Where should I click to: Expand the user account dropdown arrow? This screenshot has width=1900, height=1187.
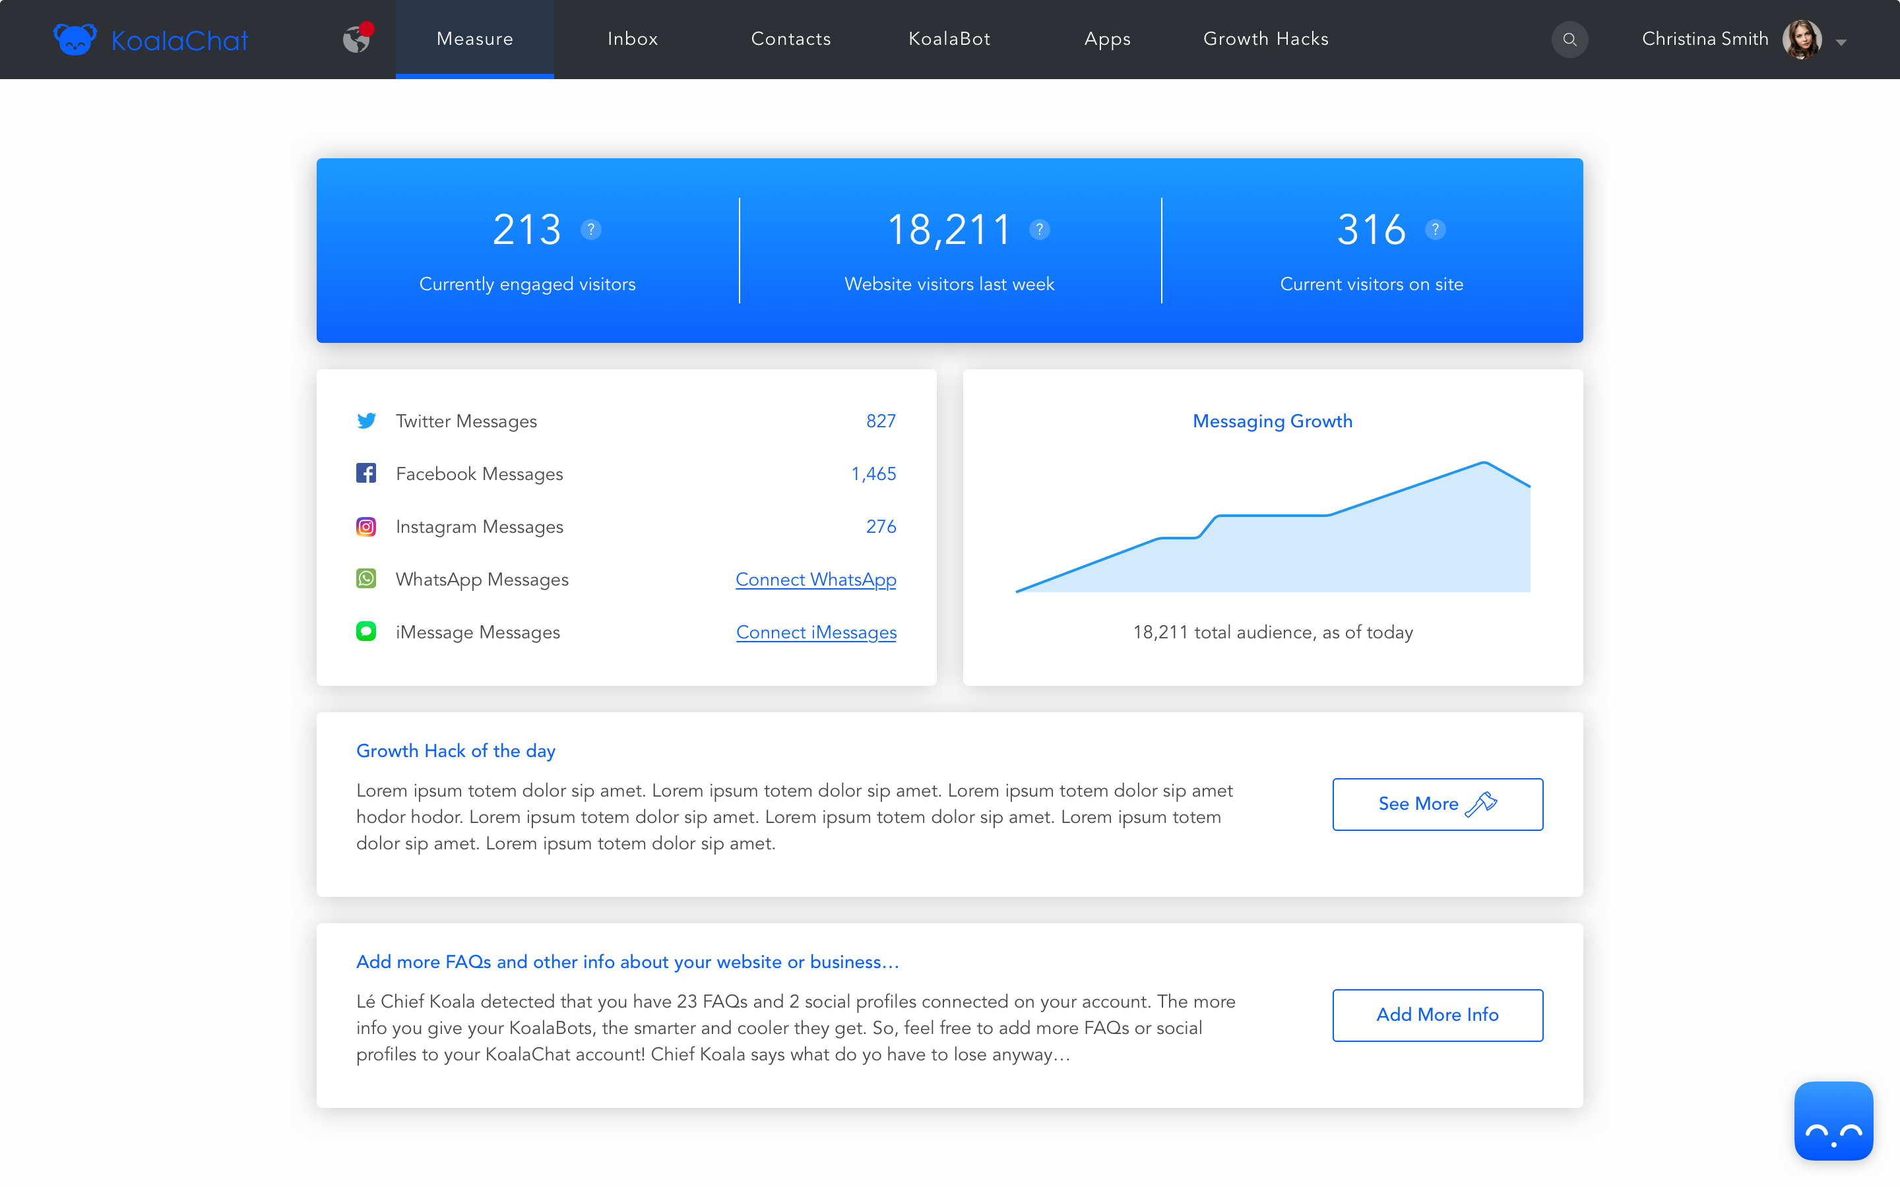click(x=1841, y=42)
